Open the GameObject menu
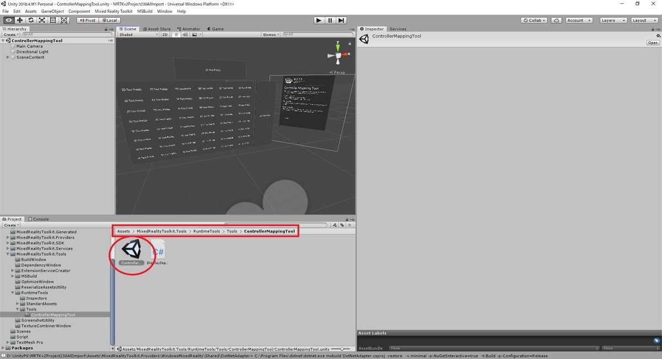This screenshot has width=662, height=359. [52, 11]
